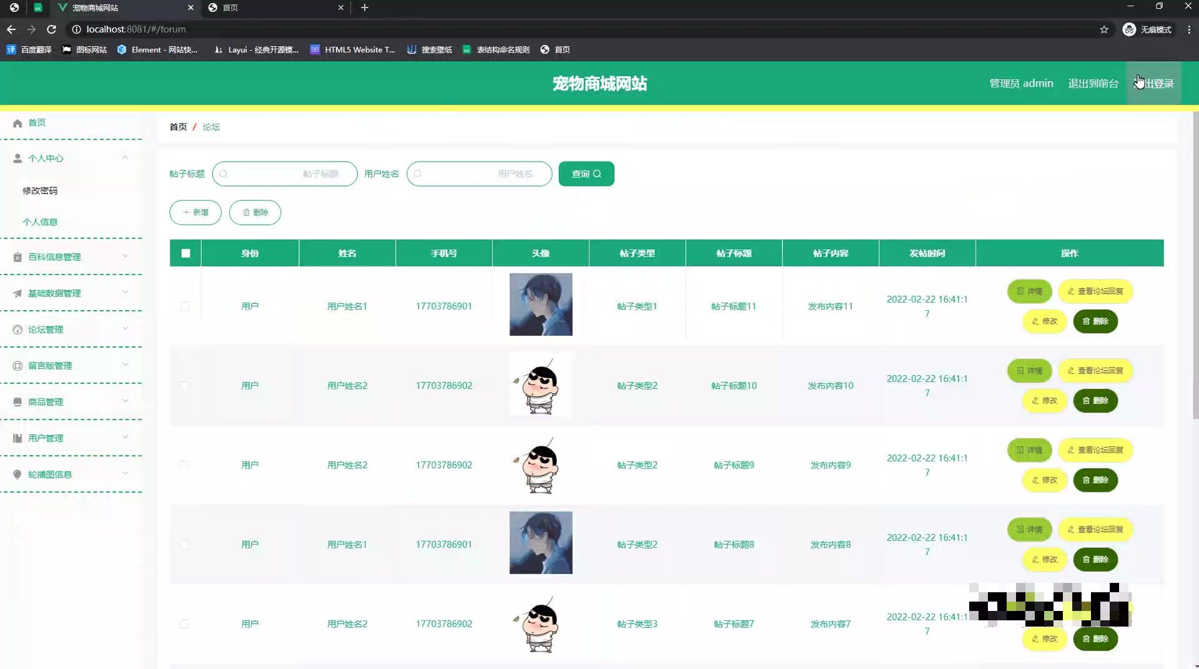Click the avatar thumbnail in 帖子标题11 row
The height and width of the screenshot is (669, 1199).
541,305
